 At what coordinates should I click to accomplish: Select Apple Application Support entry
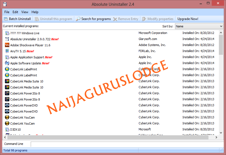click(111, 57)
